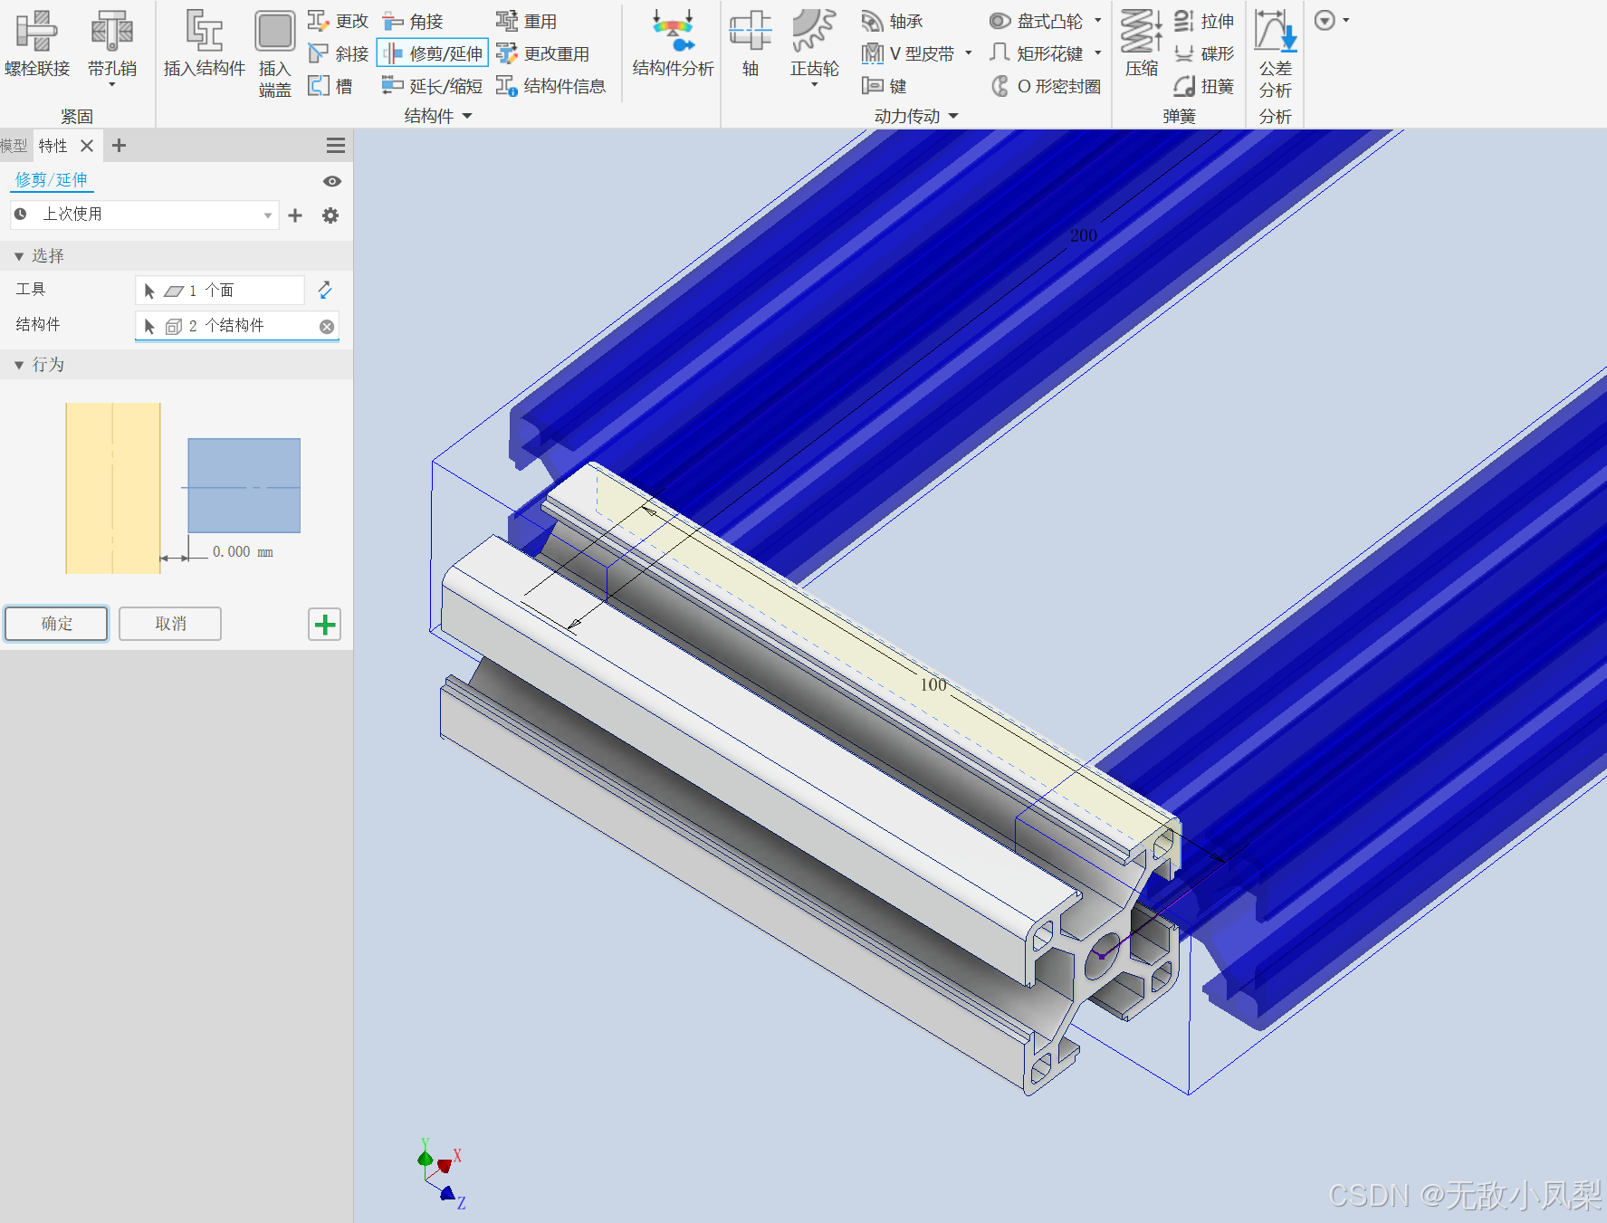Collapse the 选择 section
1607x1223 pixels.
[19, 256]
